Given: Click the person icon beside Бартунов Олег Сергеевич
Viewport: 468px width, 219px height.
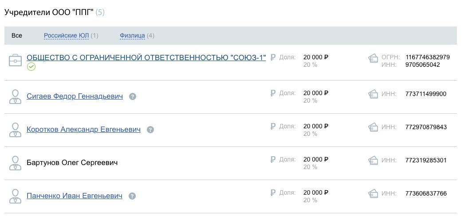Looking at the screenshot, I should coord(16,163).
